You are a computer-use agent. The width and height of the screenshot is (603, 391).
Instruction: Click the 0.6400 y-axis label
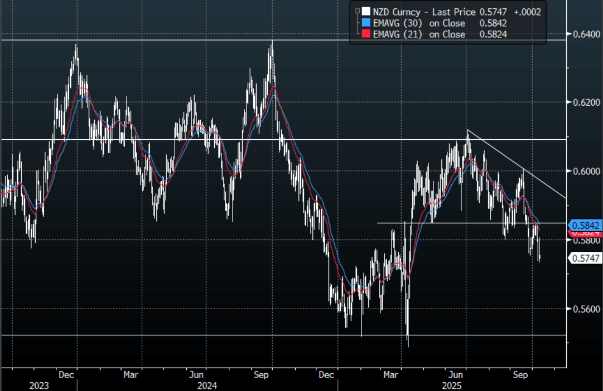point(584,34)
